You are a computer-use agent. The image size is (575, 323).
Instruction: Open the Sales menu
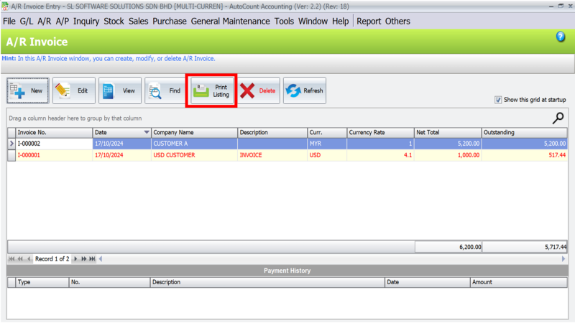click(138, 22)
